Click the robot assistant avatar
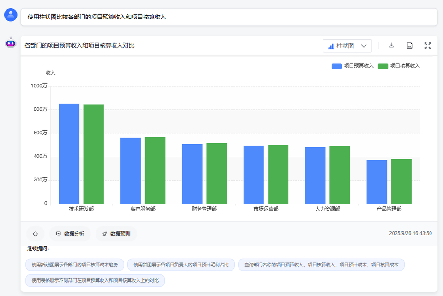 11,43
